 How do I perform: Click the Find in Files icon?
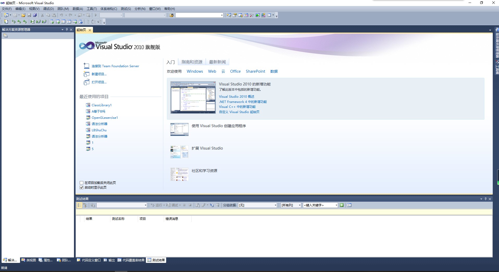[171, 15]
